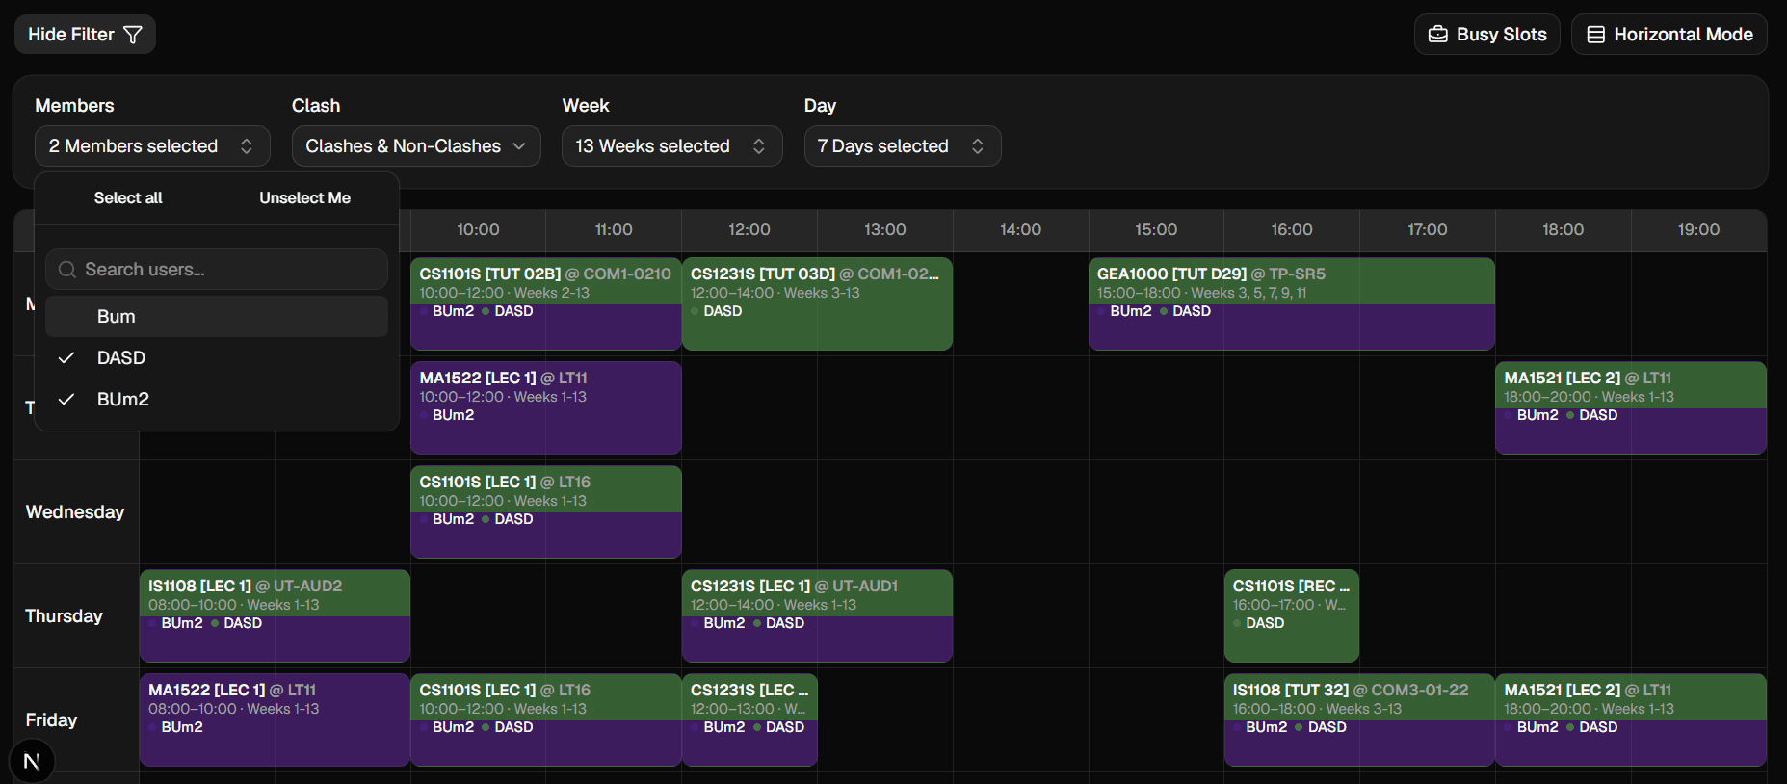Screen dimensions: 1787x784
Task: Select Friday's CS1101S [LEC 1] card
Action: click(546, 719)
